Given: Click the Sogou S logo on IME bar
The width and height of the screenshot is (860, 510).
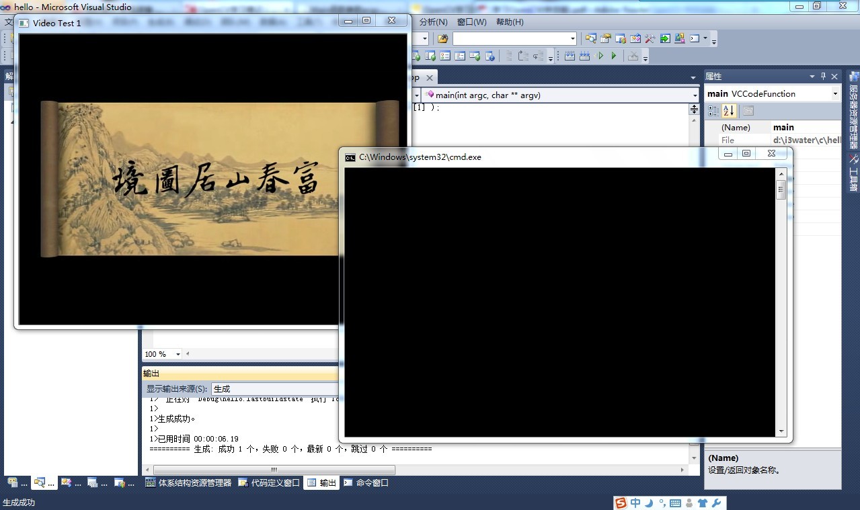Looking at the screenshot, I should click(x=621, y=503).
